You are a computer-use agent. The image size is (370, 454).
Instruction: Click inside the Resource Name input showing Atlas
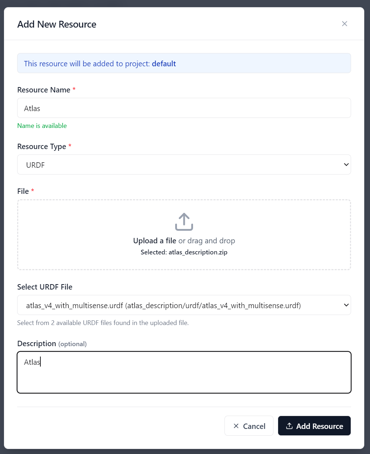pyautogui.click(x=184, y=108)
